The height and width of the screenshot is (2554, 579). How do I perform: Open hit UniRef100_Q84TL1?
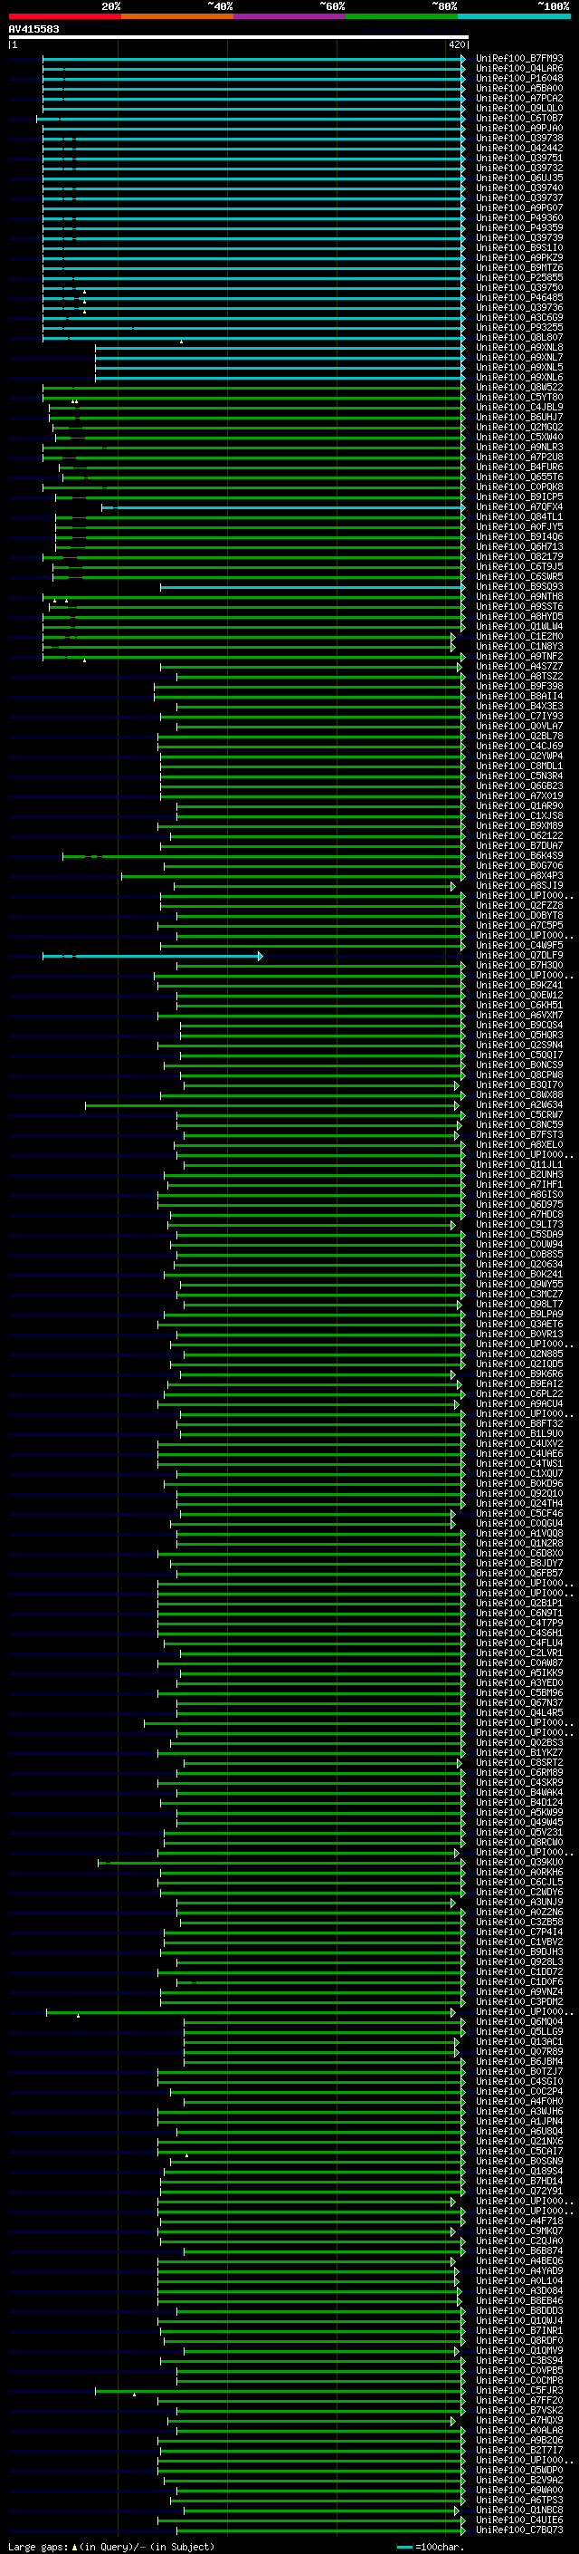[x=518, y=517]
